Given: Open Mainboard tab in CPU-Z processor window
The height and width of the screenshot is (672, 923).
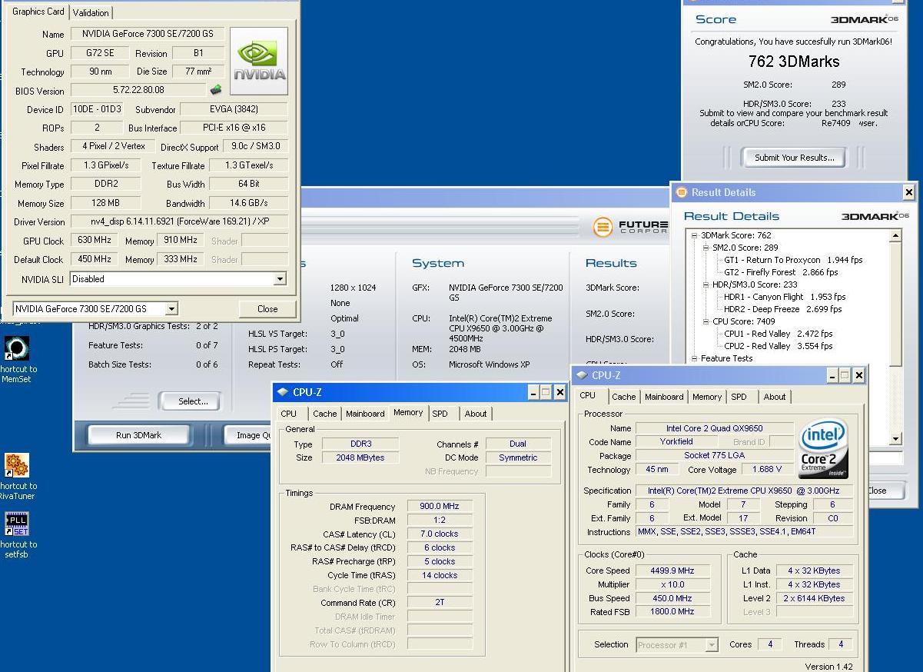Looking at the screenshot, I should [x=664, y=397].
